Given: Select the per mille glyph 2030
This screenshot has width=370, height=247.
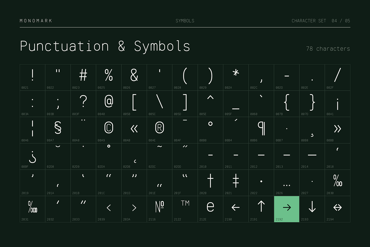Looking at the screenshot, I should click(x=337, y=182).
